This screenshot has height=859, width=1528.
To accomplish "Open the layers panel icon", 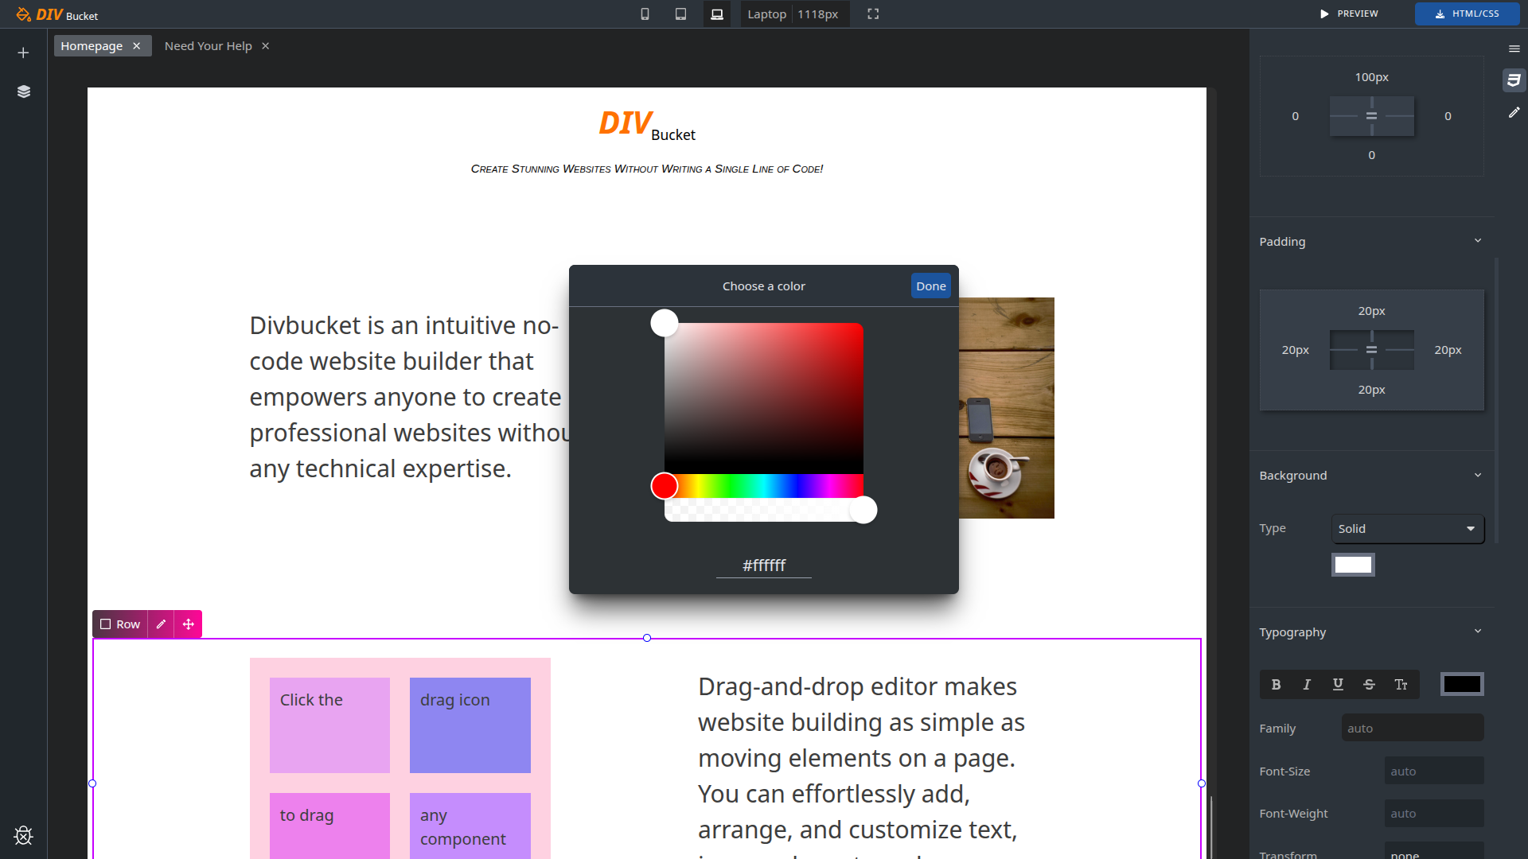I will [23, 91].
